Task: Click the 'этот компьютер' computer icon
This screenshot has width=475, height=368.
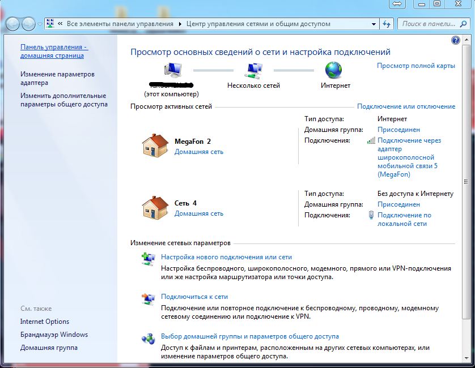Action: (x=172, y=70)
